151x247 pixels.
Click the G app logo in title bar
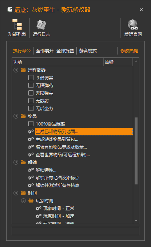[x=10, y=10]
